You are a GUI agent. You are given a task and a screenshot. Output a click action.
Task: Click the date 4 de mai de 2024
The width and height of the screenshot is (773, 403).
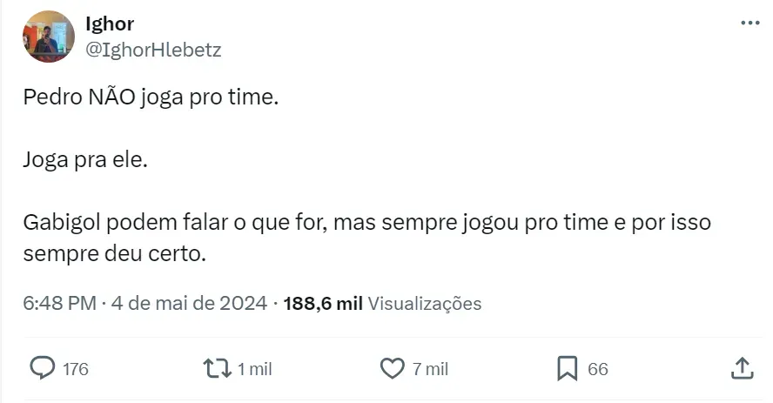(190, 304)
